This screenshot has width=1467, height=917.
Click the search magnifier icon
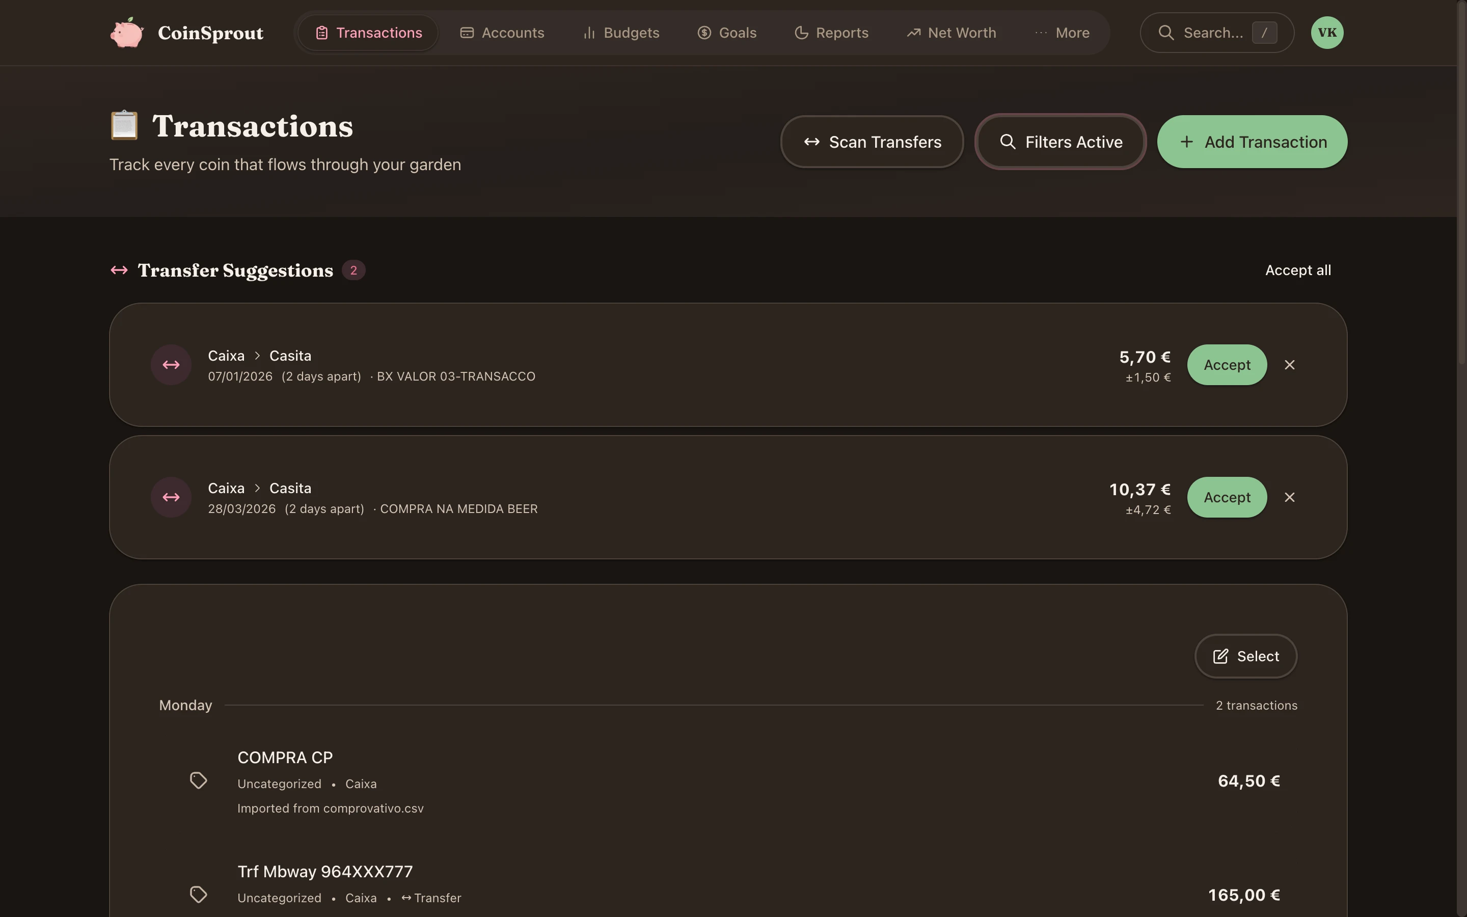click(1167, 32)
